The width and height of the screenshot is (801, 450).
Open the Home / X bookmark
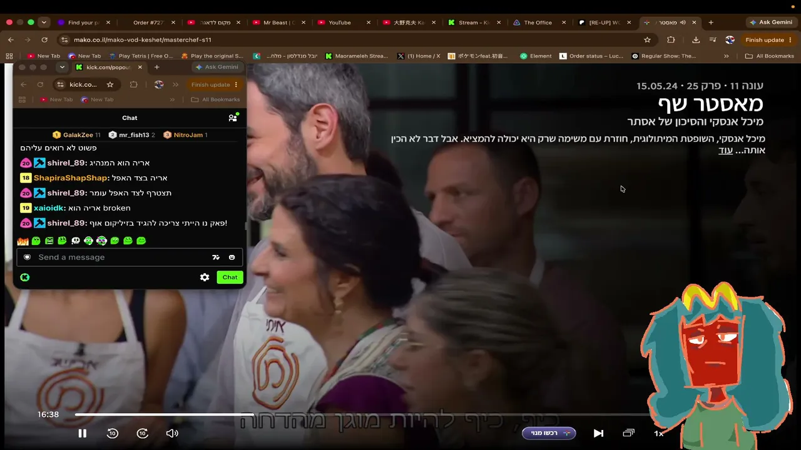click(x=418, y=56)
